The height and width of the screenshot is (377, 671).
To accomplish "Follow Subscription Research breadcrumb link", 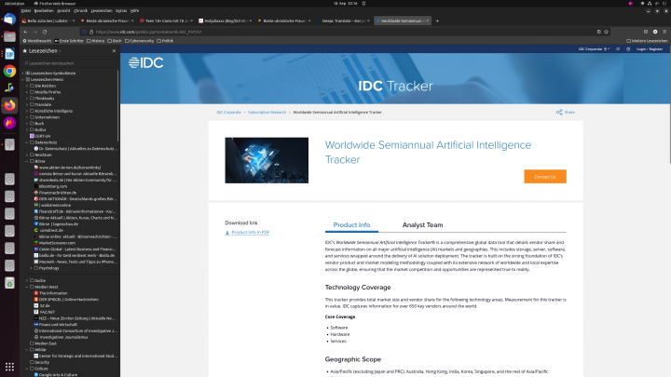I will coord(267,113).
